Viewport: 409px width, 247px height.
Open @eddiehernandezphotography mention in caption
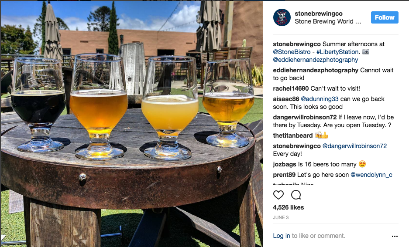(315, 60)
